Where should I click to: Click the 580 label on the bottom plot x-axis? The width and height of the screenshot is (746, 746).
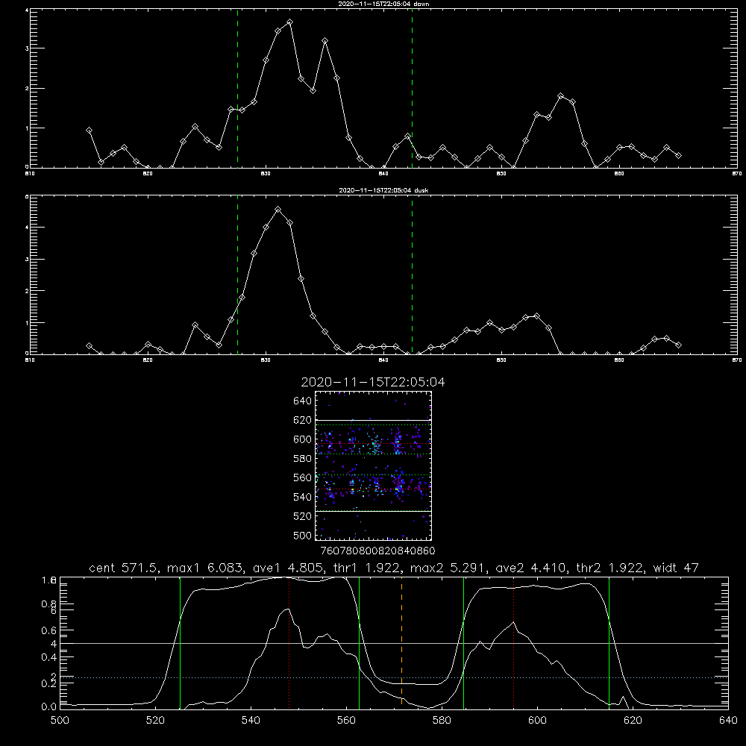pyautogui.click(x=442, y=721)
